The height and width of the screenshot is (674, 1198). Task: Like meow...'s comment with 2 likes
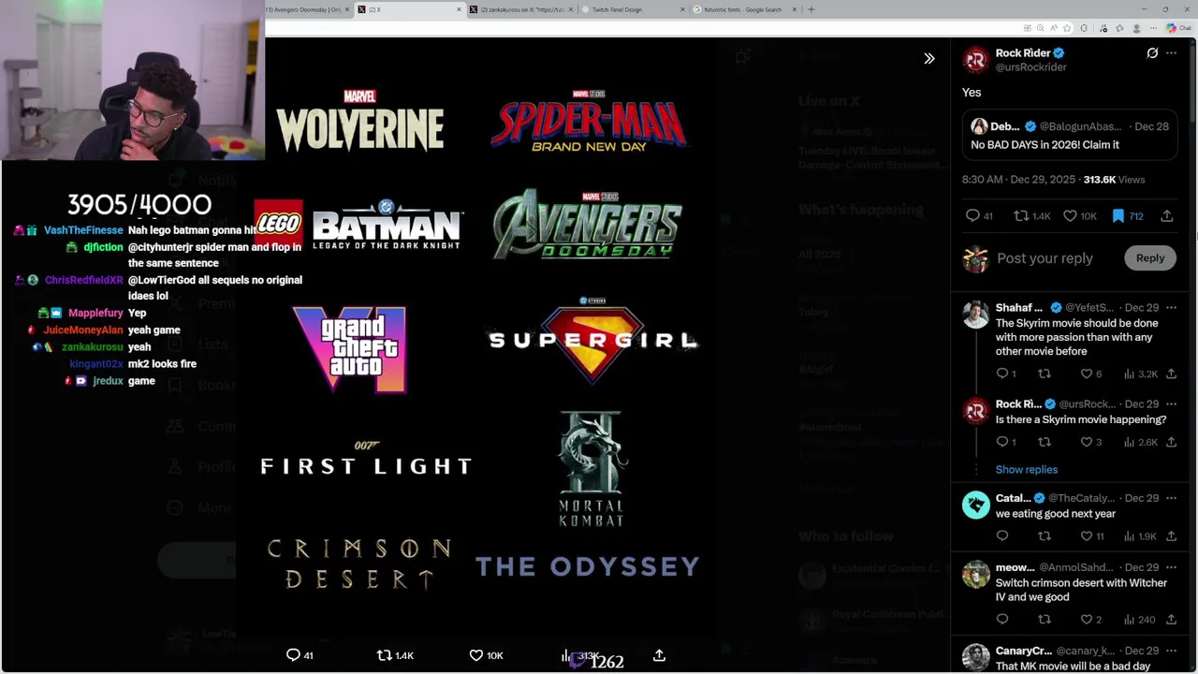1091,620
